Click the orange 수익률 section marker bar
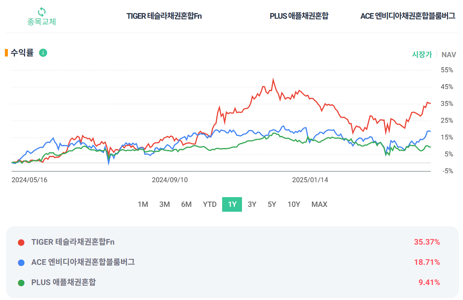This screenshot has height=300, width=463. [6, 53]
